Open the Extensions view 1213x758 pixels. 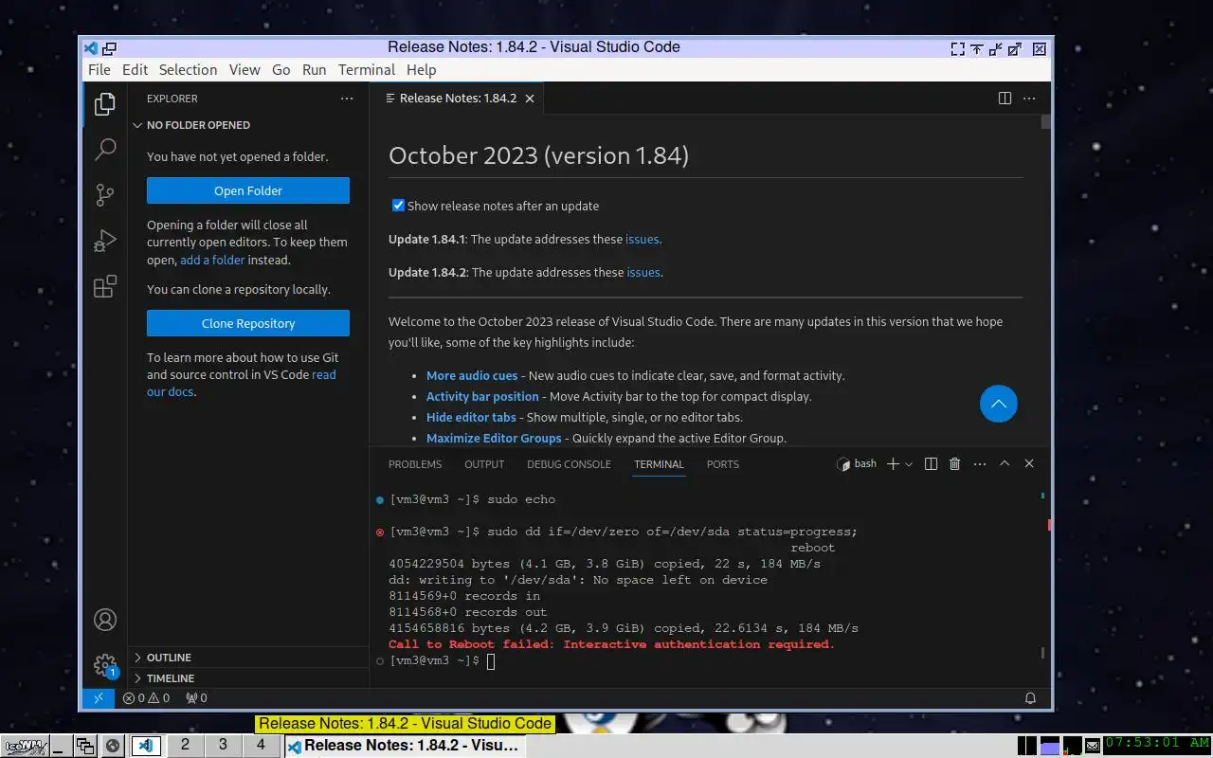click(x=105, y=286)
